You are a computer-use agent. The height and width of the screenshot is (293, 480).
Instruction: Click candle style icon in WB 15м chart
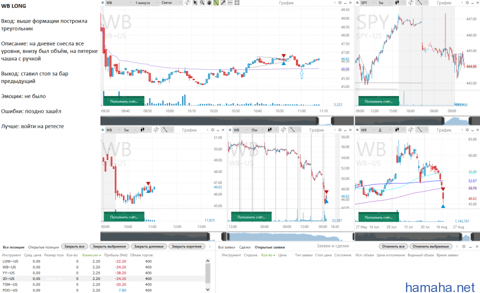[x=269, y=130]
